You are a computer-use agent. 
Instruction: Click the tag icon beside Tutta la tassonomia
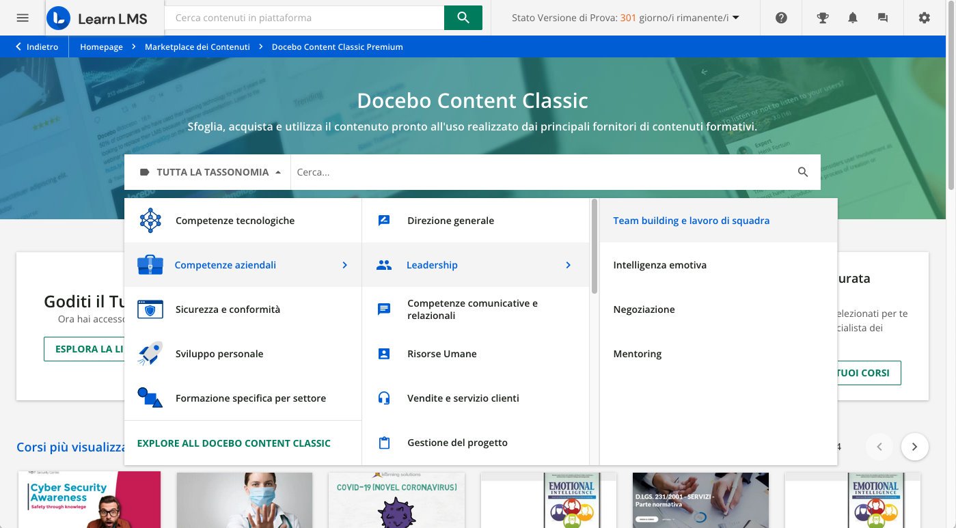(144, 172)
